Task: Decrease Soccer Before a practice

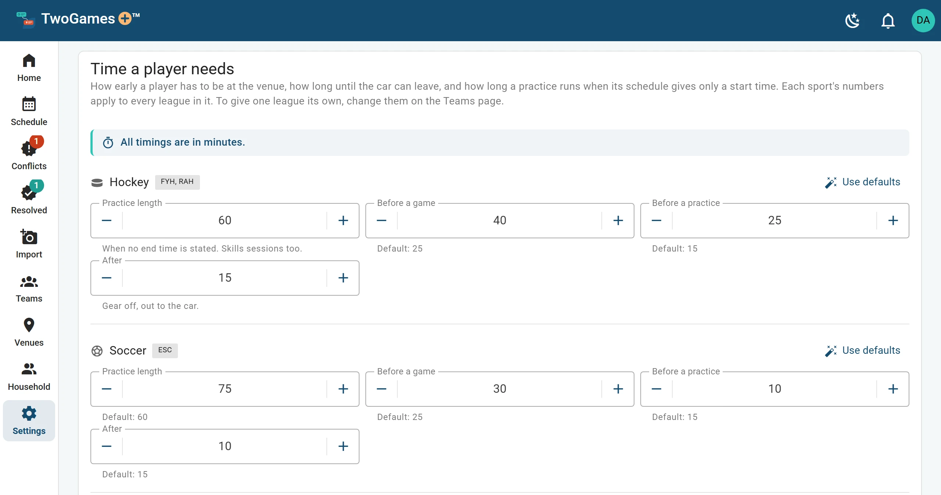Action: [656, 389]
